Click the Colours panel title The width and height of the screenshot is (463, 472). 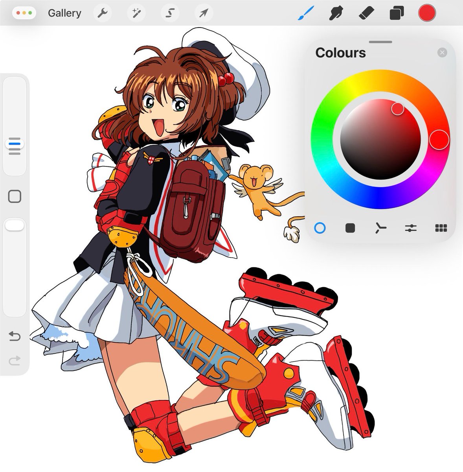click(340, 53)
